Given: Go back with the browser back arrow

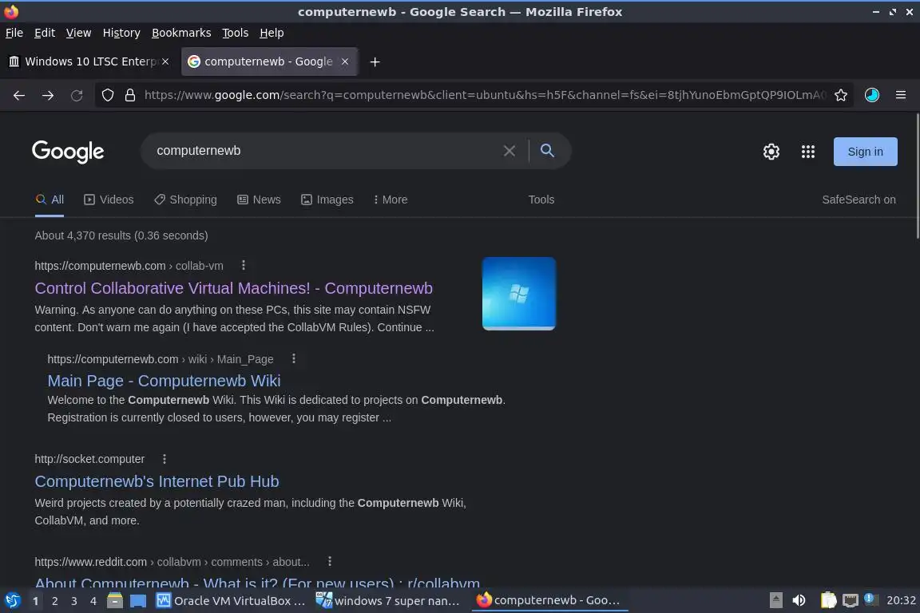Looking at the screenshot, I should click(x=19, y=95).
